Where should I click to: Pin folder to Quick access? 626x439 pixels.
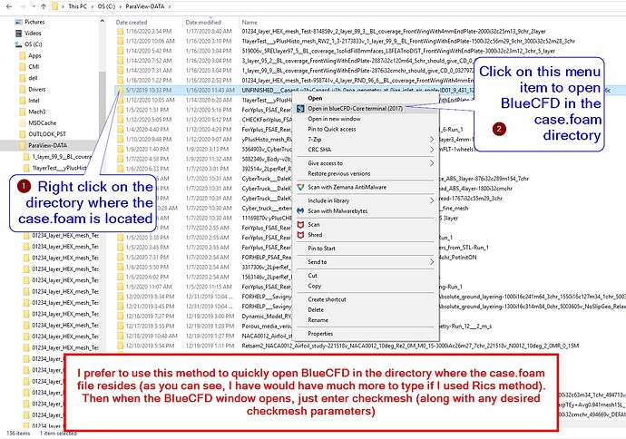click(332, 130)
